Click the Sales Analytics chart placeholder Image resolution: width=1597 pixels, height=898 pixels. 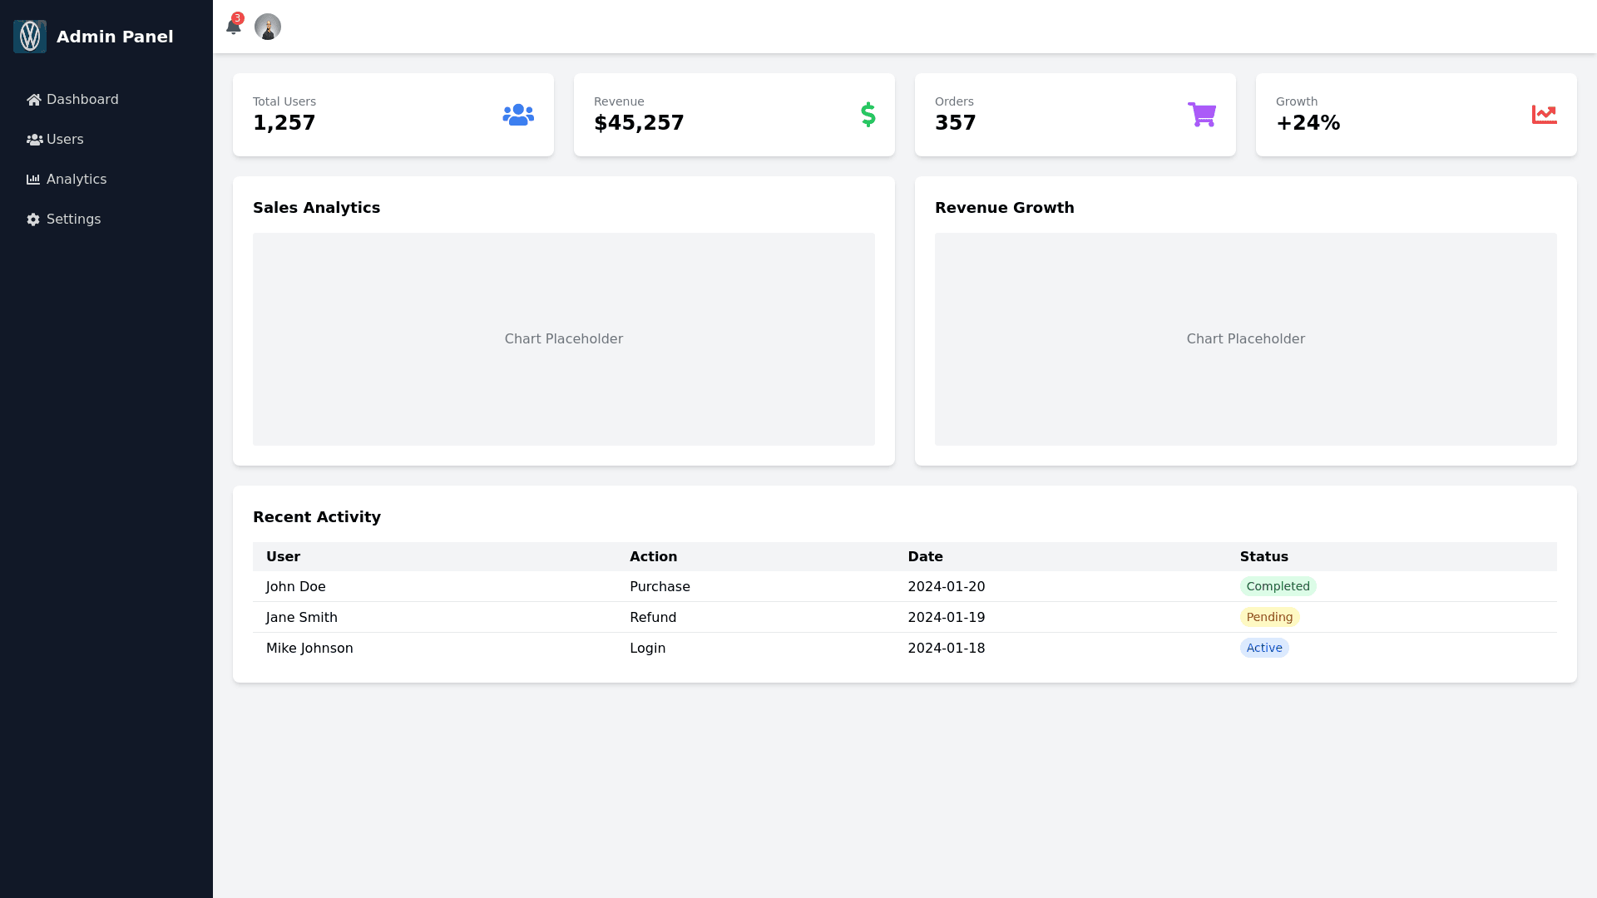(563, 339)
